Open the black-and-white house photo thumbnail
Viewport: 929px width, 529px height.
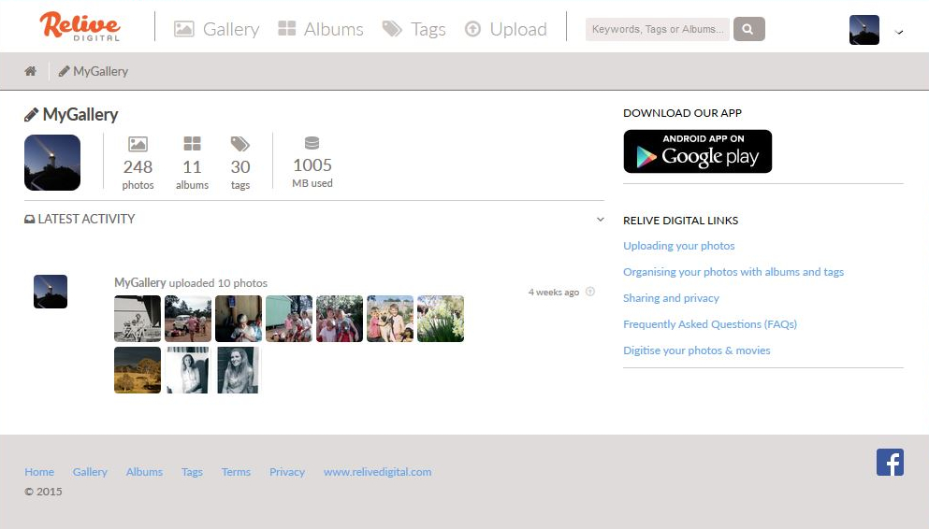coord(138,319)
